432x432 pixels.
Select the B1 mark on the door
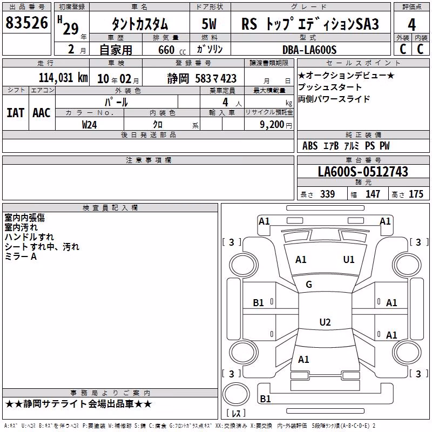click(x=258, y=303)
